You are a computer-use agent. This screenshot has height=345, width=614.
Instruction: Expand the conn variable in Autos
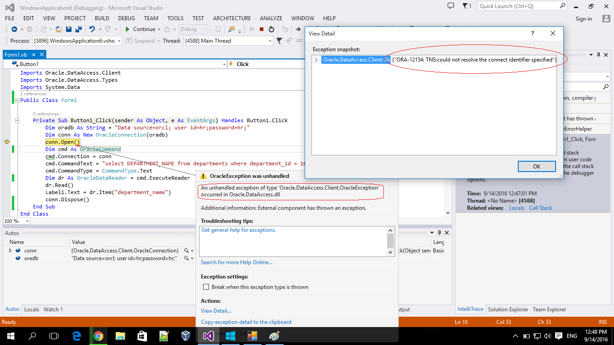11,251
